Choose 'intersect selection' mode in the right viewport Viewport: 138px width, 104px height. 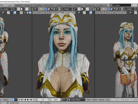(120, 9)
